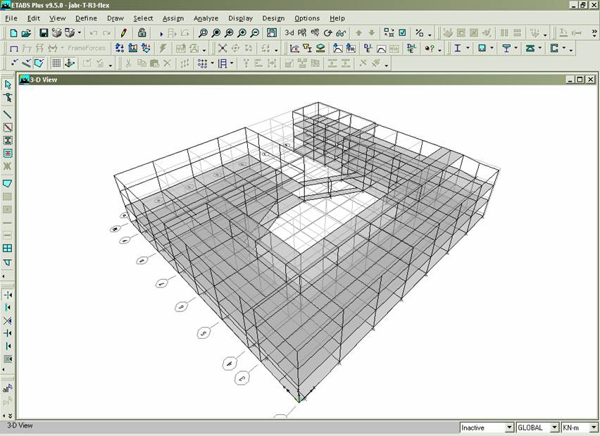Switch to 3-d view with the 3-d button
This screenshot has width=600, height=436.
click(x=289, y=33)
